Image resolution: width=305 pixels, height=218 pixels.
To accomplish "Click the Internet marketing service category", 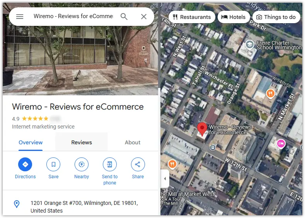I will click(43, 127).
